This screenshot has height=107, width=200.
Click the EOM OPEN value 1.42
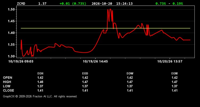pyautogui.click(x=174, y=78)
